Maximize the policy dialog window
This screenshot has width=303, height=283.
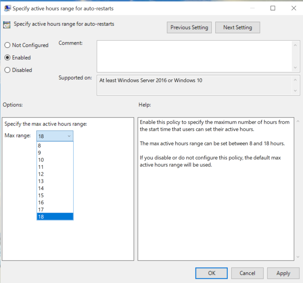pyautogui.click(x=273, y=8)
